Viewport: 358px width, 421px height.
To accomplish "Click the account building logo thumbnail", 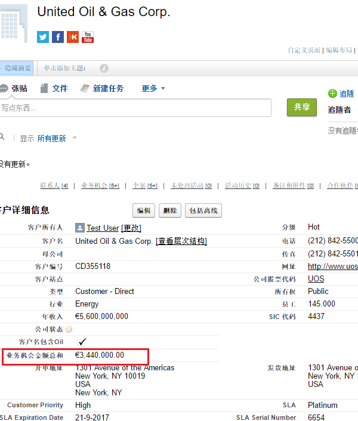I will (14, 24).
